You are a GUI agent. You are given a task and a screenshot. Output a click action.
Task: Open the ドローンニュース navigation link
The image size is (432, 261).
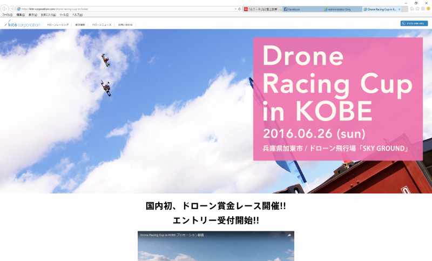(x=101, y=25)
